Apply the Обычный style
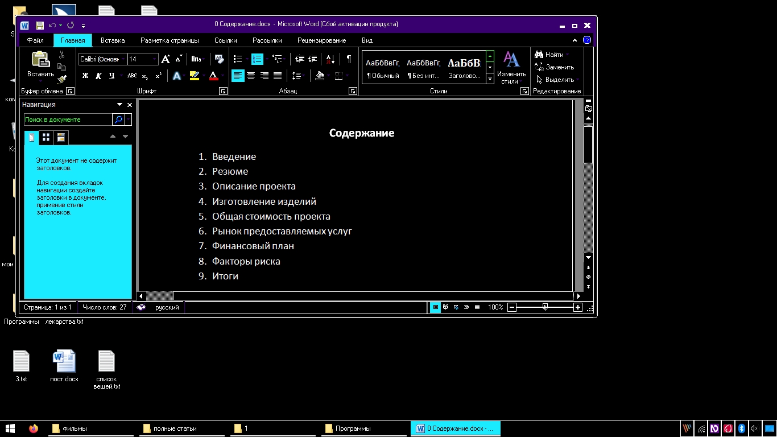This screenshot has height=437, width=777. (x=383, y=68)
